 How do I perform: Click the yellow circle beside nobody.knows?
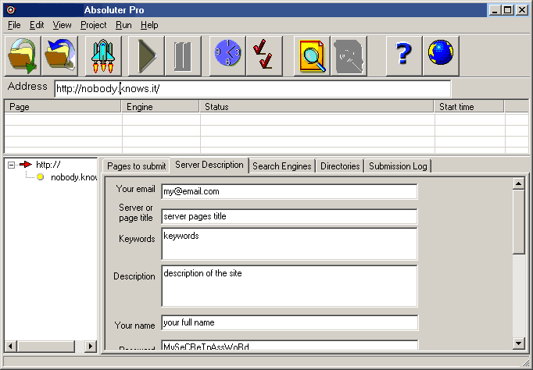pyautogui.click(x=40, y=177)
